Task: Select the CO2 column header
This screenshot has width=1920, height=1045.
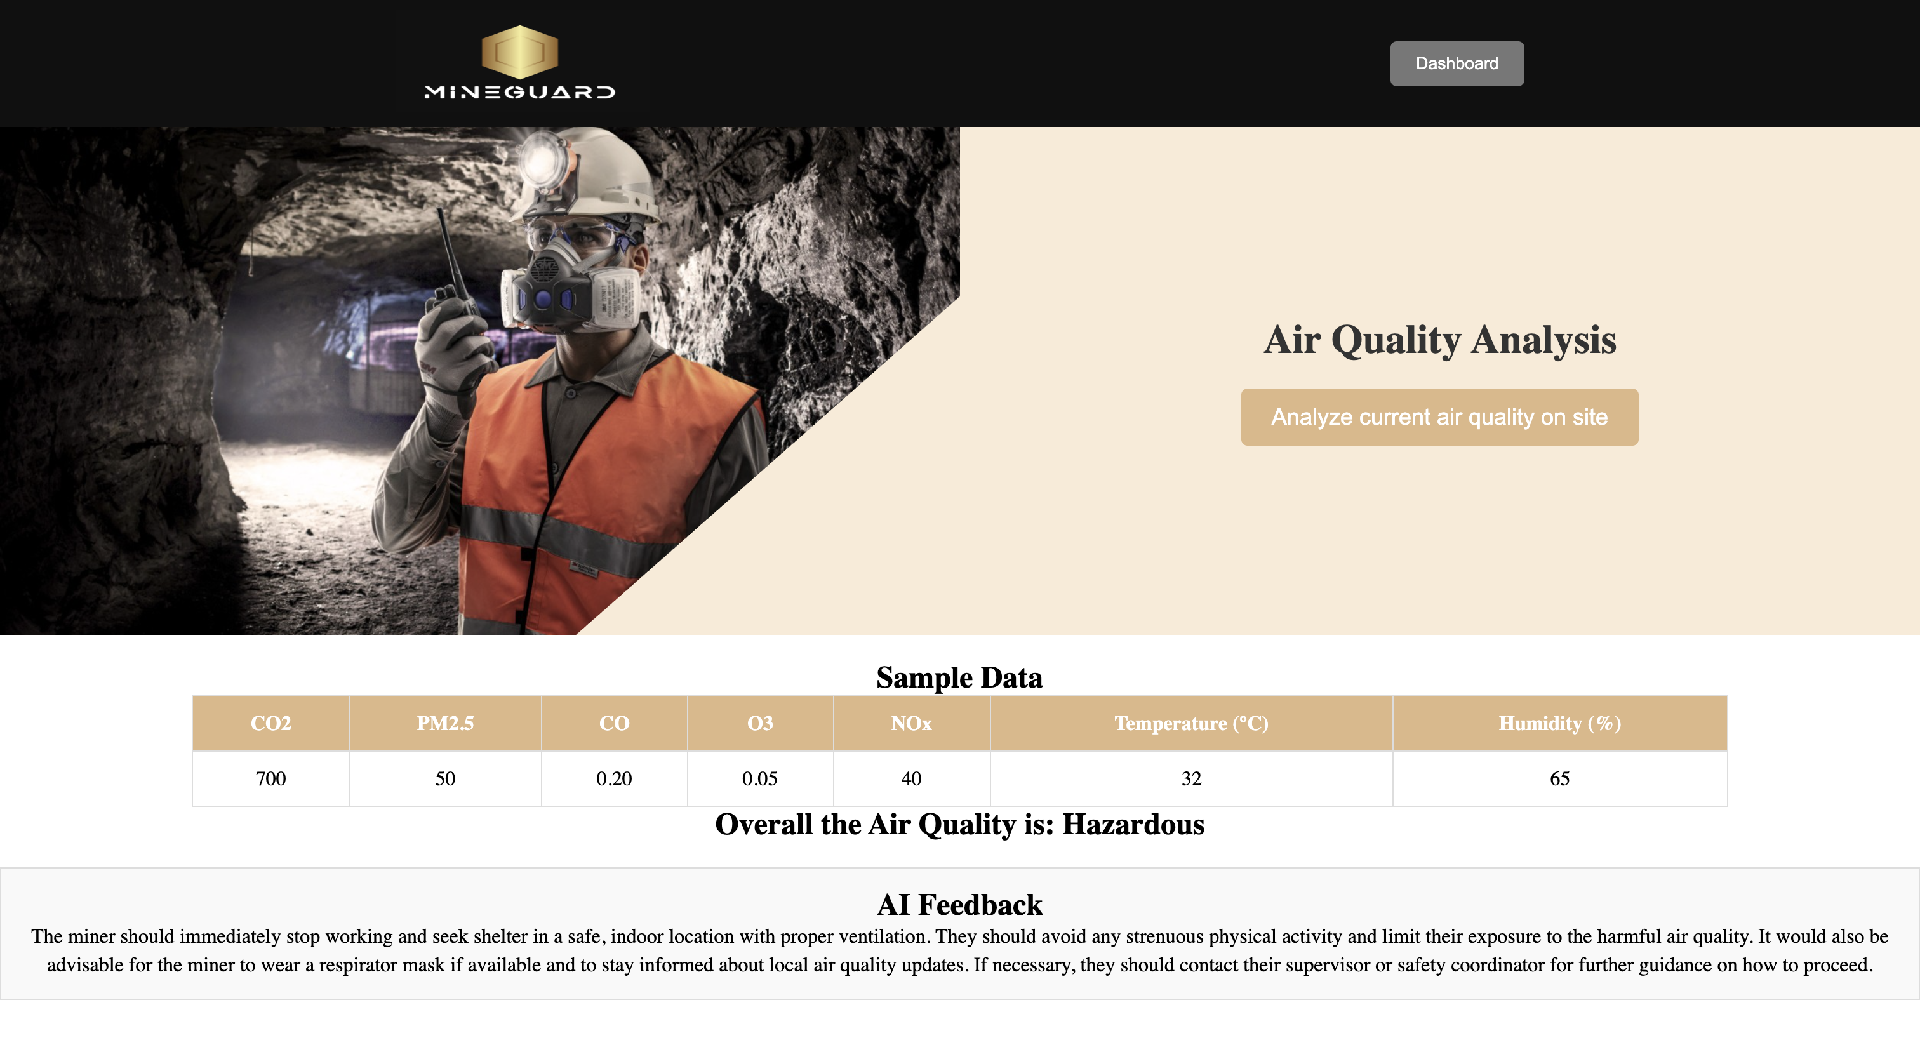Action: pos(270,723)
